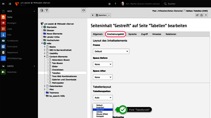Create new page from tree toolbar
Screen dimensions: 211x118
click(42, 10)
